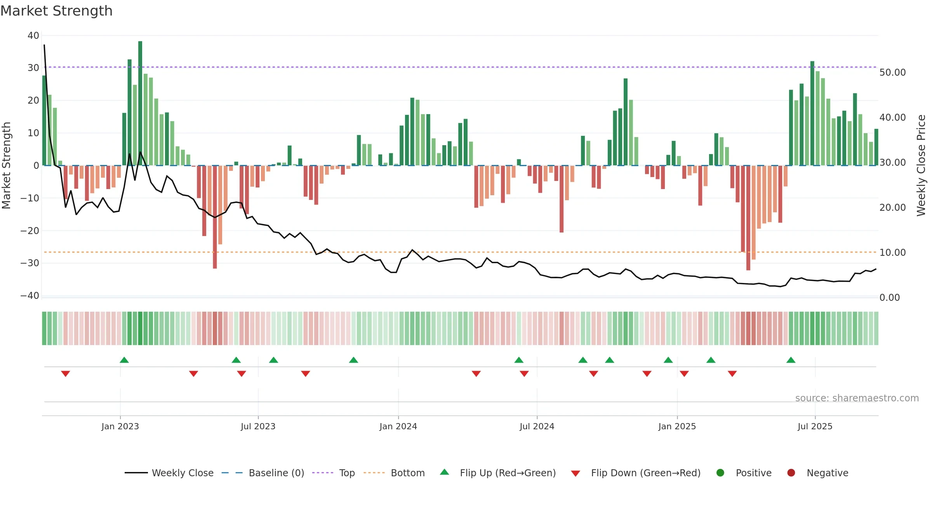
Task: Click the green Flip Up triangle in legend
Action: coord(444,472)
